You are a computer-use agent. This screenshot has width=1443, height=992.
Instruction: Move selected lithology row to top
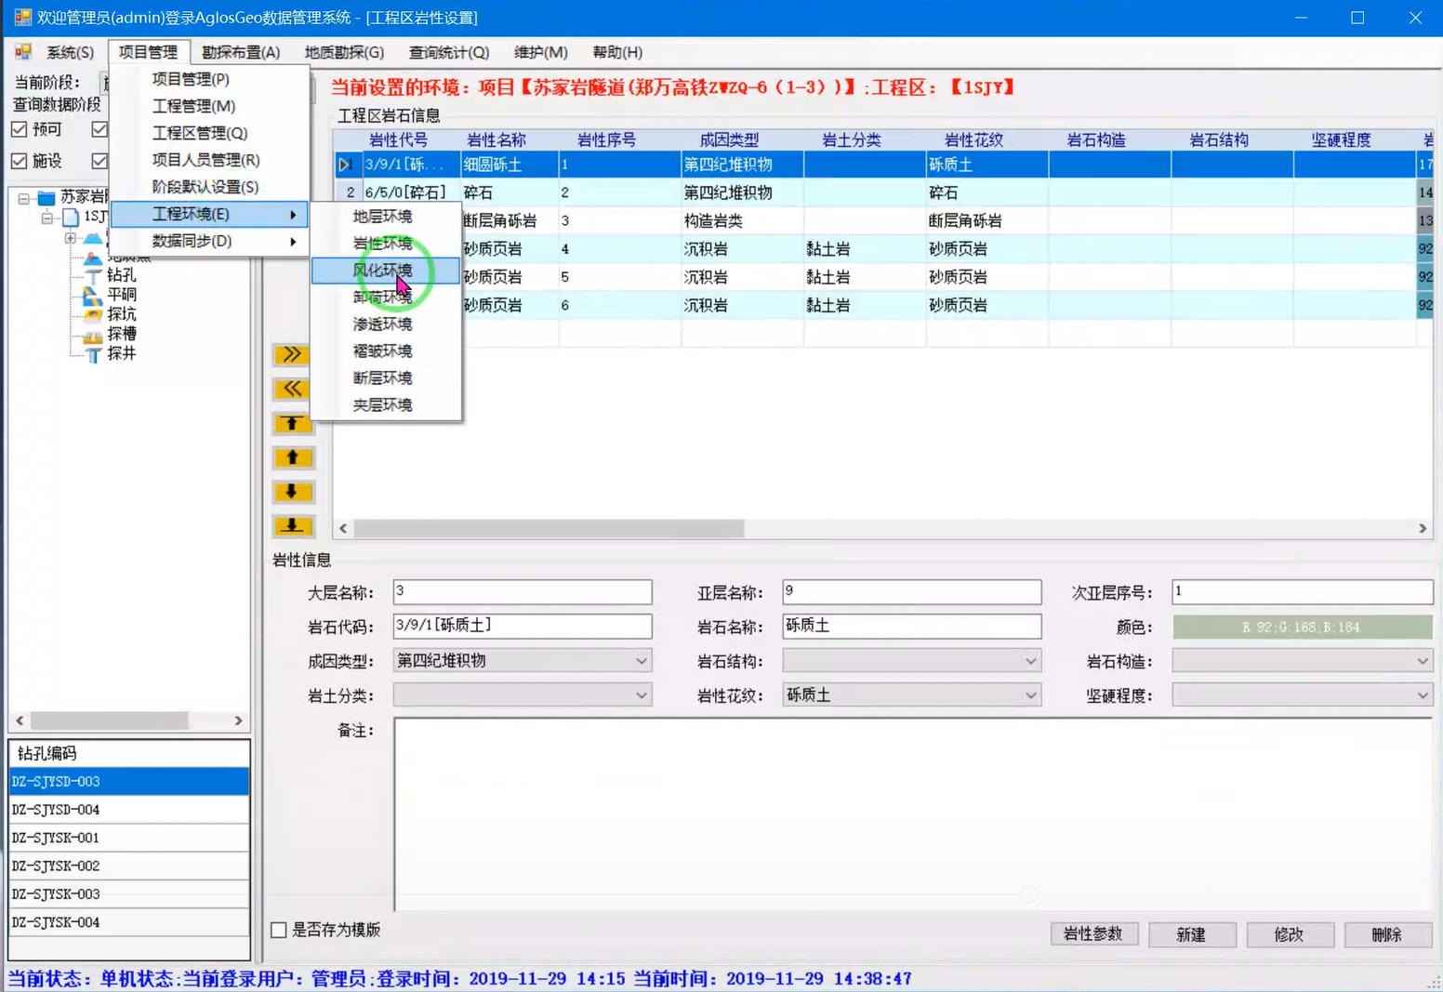[292, 423]
